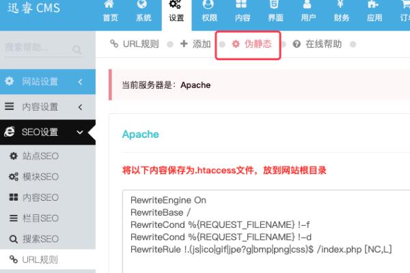
Task: Click the RewriteEngine On line
Action: tap(168, 200)
